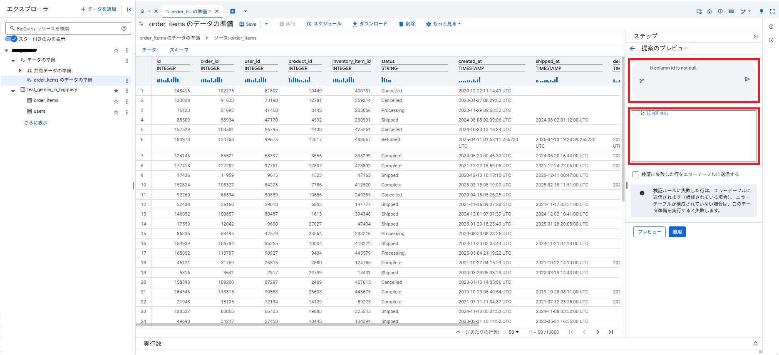Switch to the スキーマ tab
Viewport: 779px width, 355px height.
[x=179, y=50]
